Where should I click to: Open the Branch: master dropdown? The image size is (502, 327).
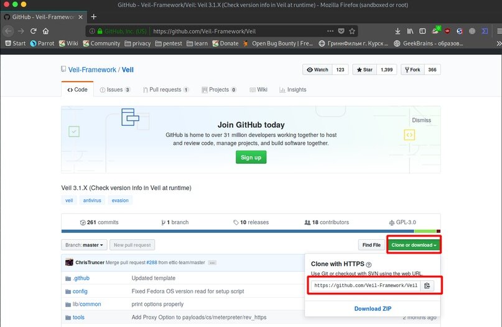point(84,245)
